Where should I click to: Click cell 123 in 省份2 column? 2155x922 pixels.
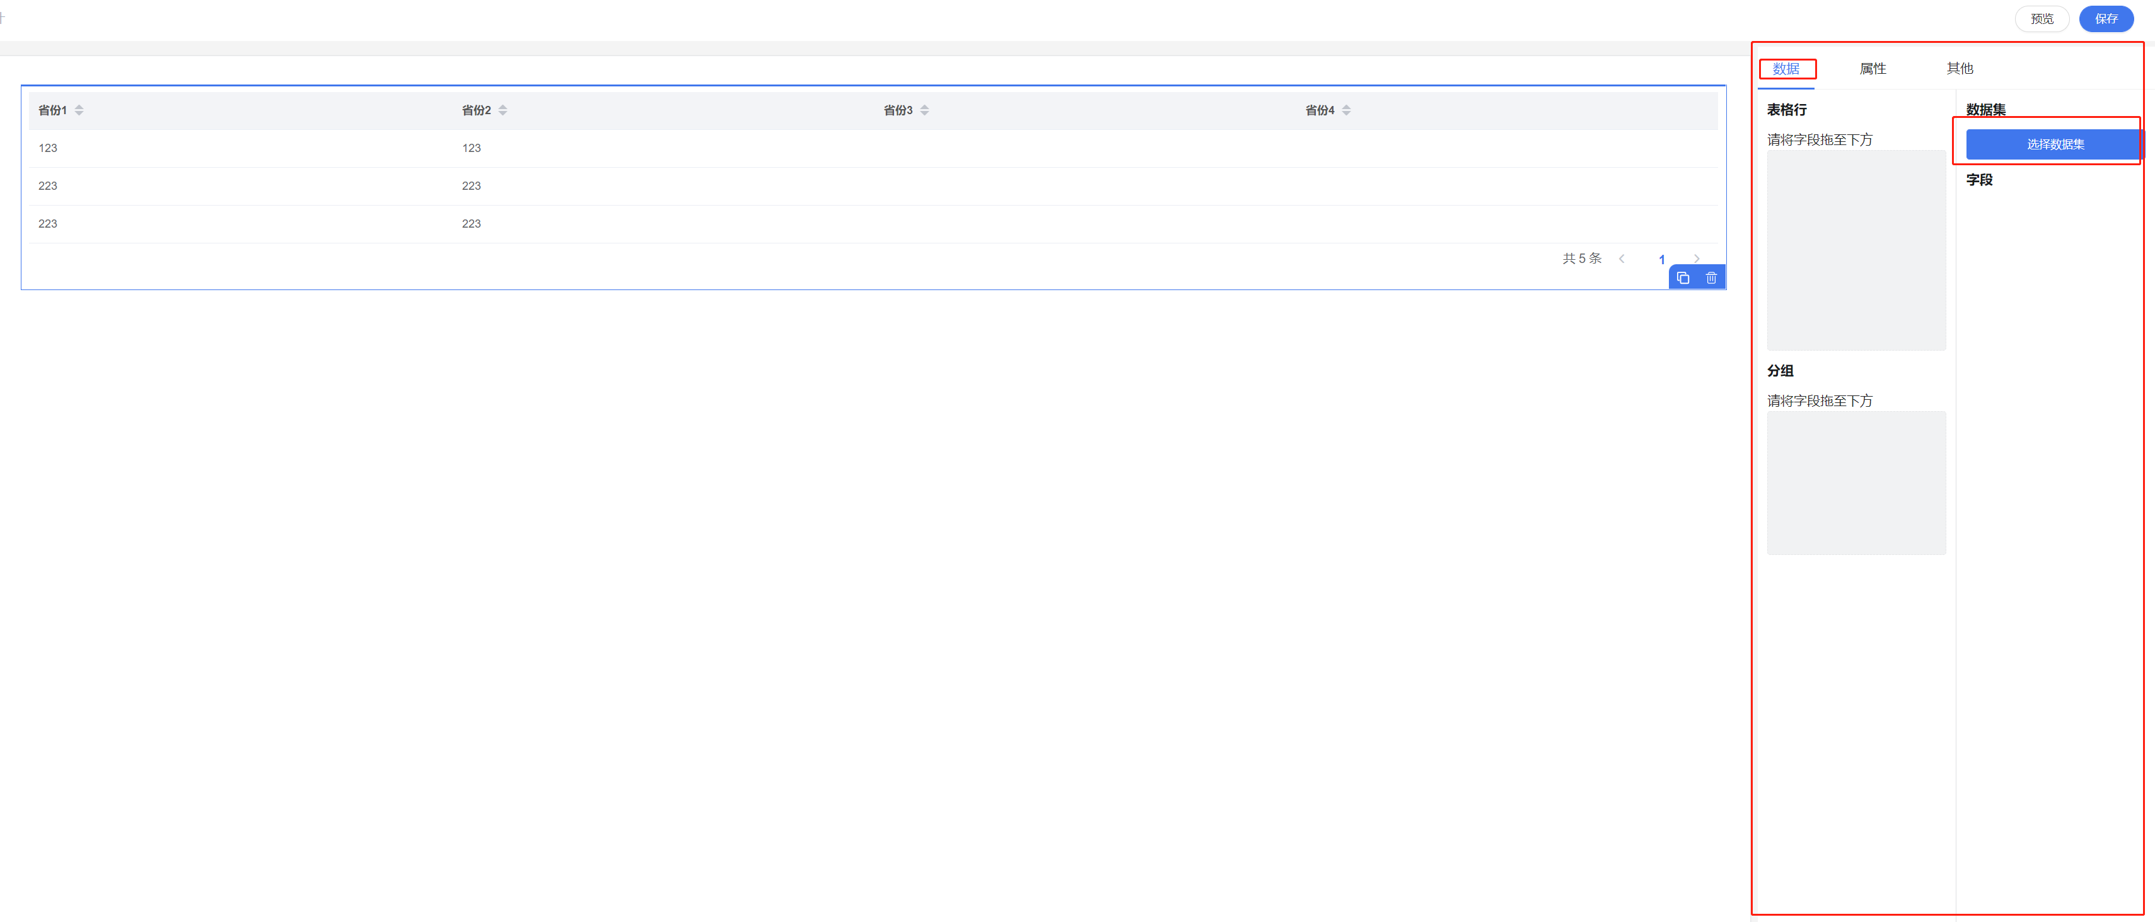[471, 148]
